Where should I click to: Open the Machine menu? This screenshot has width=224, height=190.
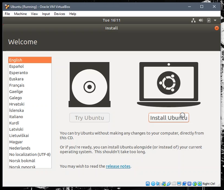click(x=21, y=14)
